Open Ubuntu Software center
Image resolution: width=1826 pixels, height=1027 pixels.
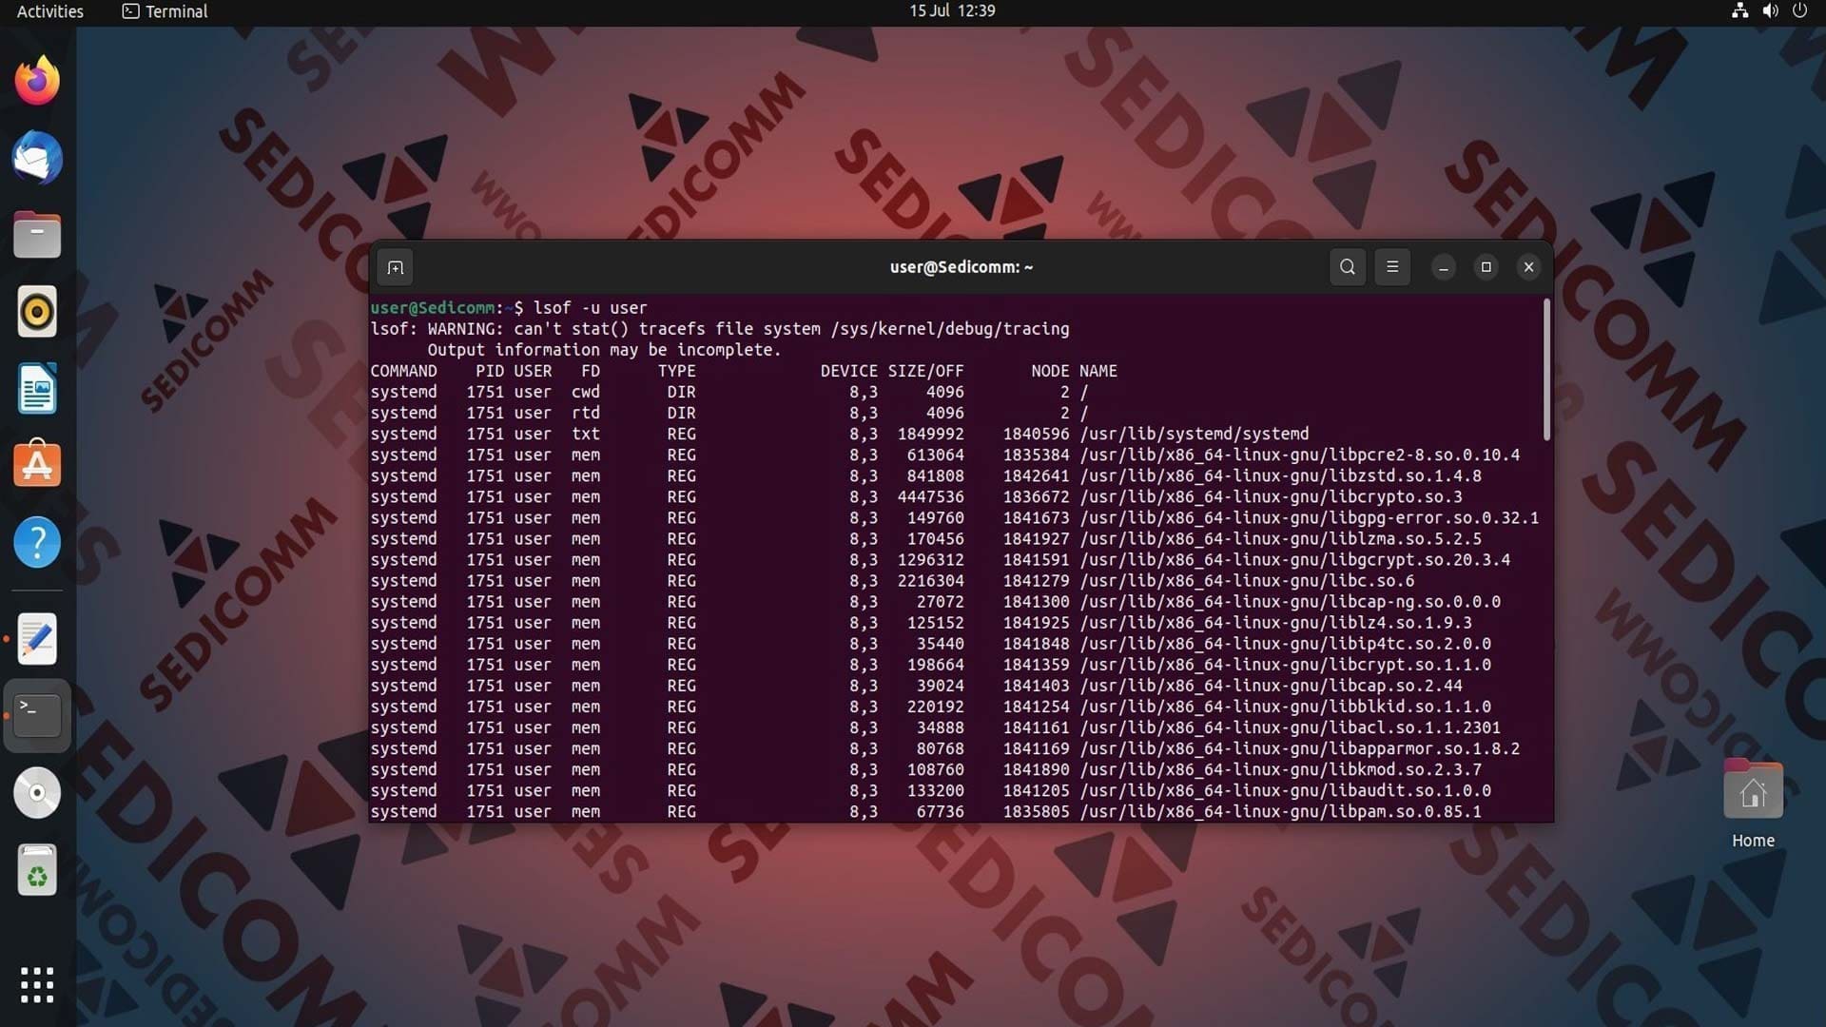point(37,465)
